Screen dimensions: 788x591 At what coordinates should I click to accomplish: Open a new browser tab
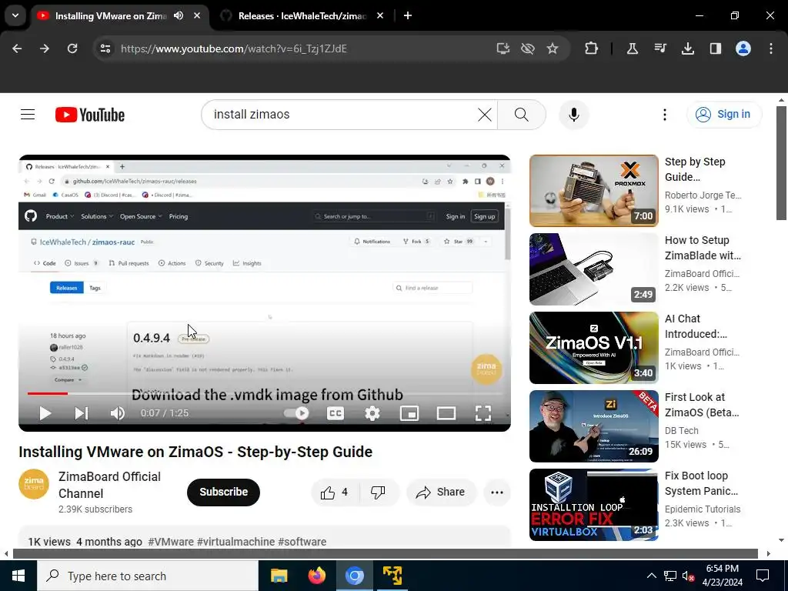(408, 15)
